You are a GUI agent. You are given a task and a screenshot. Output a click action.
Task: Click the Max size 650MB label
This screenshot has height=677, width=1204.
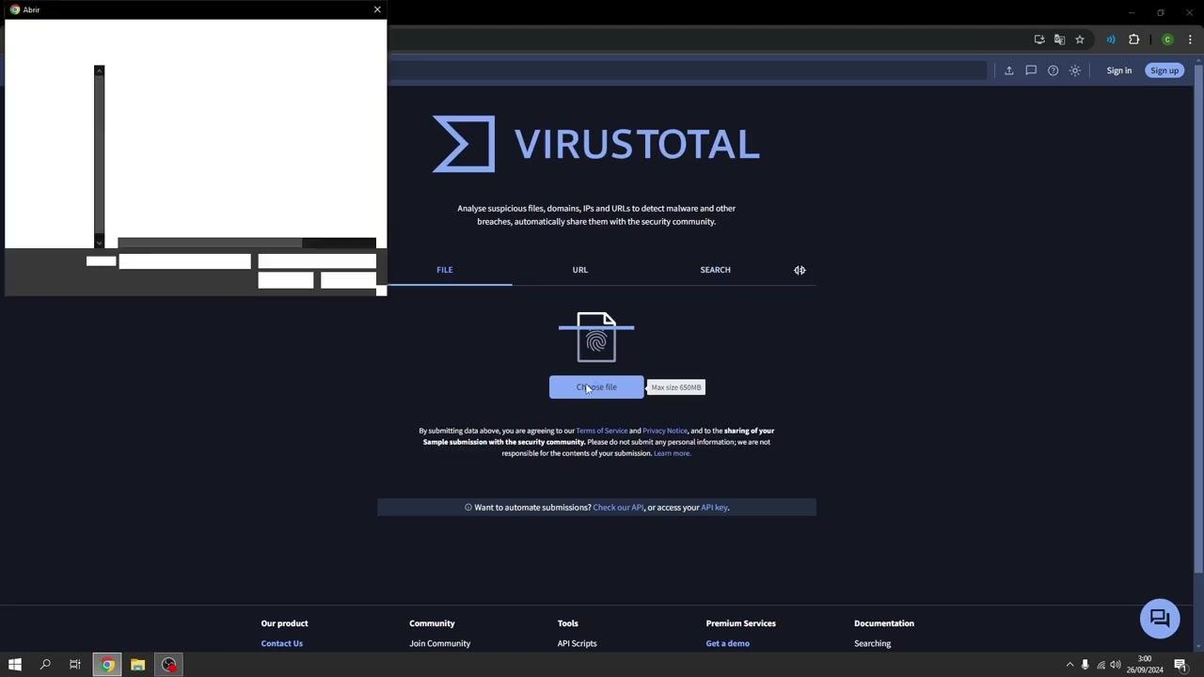click(x=676, y=387)
